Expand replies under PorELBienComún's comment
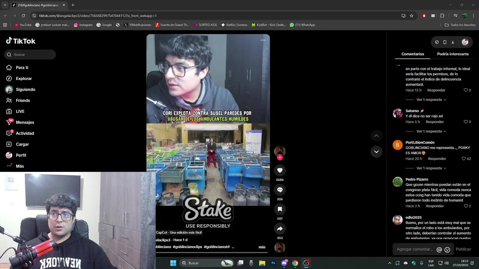This screenshot has width=479, height=269. click(x=431, y=168)
